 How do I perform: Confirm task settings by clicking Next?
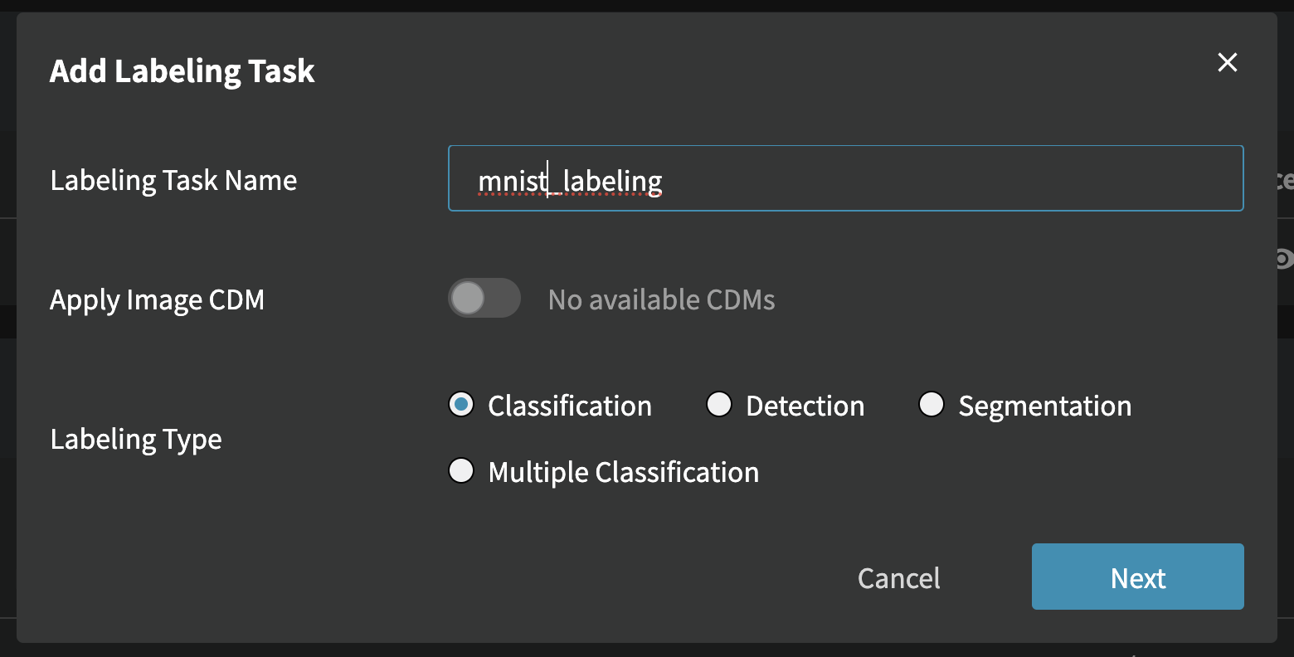(x=1137, y=577)
